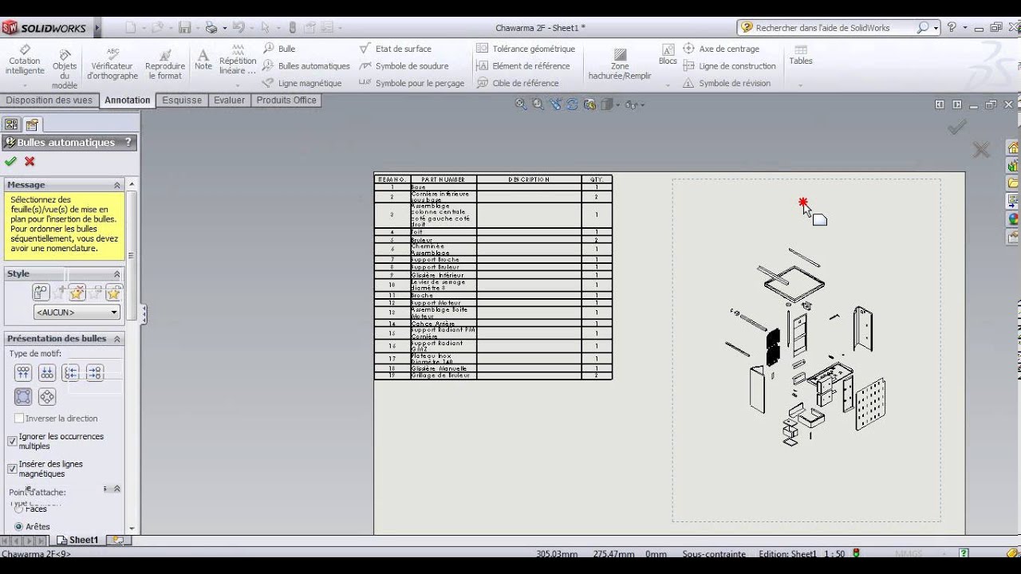Open the Produits Office tab
The height and width of the screenshot is (574, 1021).
point(286,100)
